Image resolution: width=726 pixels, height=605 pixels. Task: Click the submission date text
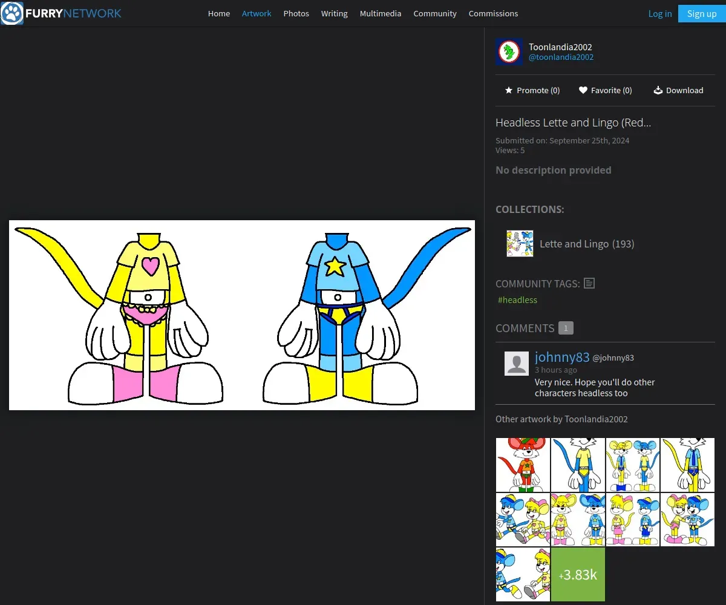click(x=563, y=140)
